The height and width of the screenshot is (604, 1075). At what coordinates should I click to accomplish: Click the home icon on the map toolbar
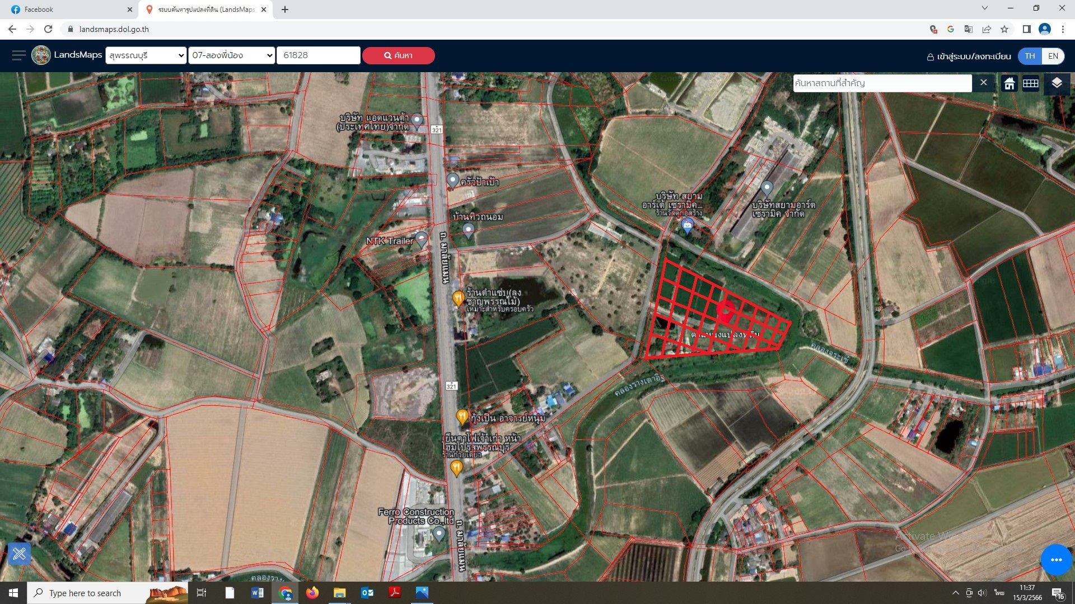coord(1009,83)
